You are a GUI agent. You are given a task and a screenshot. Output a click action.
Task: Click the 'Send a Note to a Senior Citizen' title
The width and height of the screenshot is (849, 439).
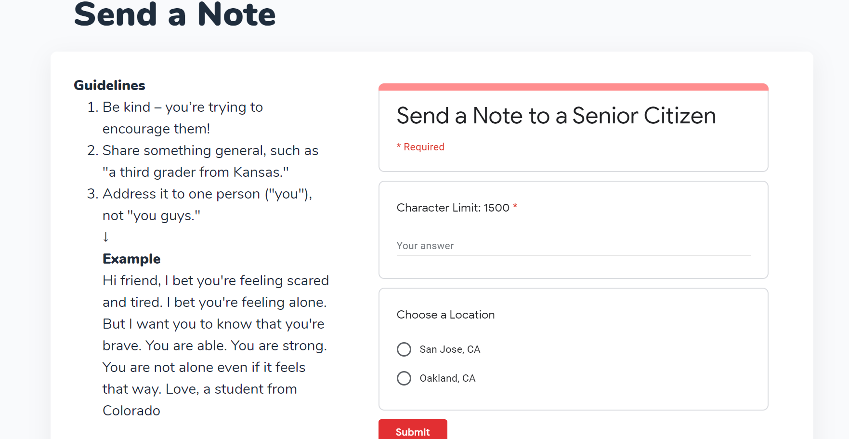click(x=556, y=116)
